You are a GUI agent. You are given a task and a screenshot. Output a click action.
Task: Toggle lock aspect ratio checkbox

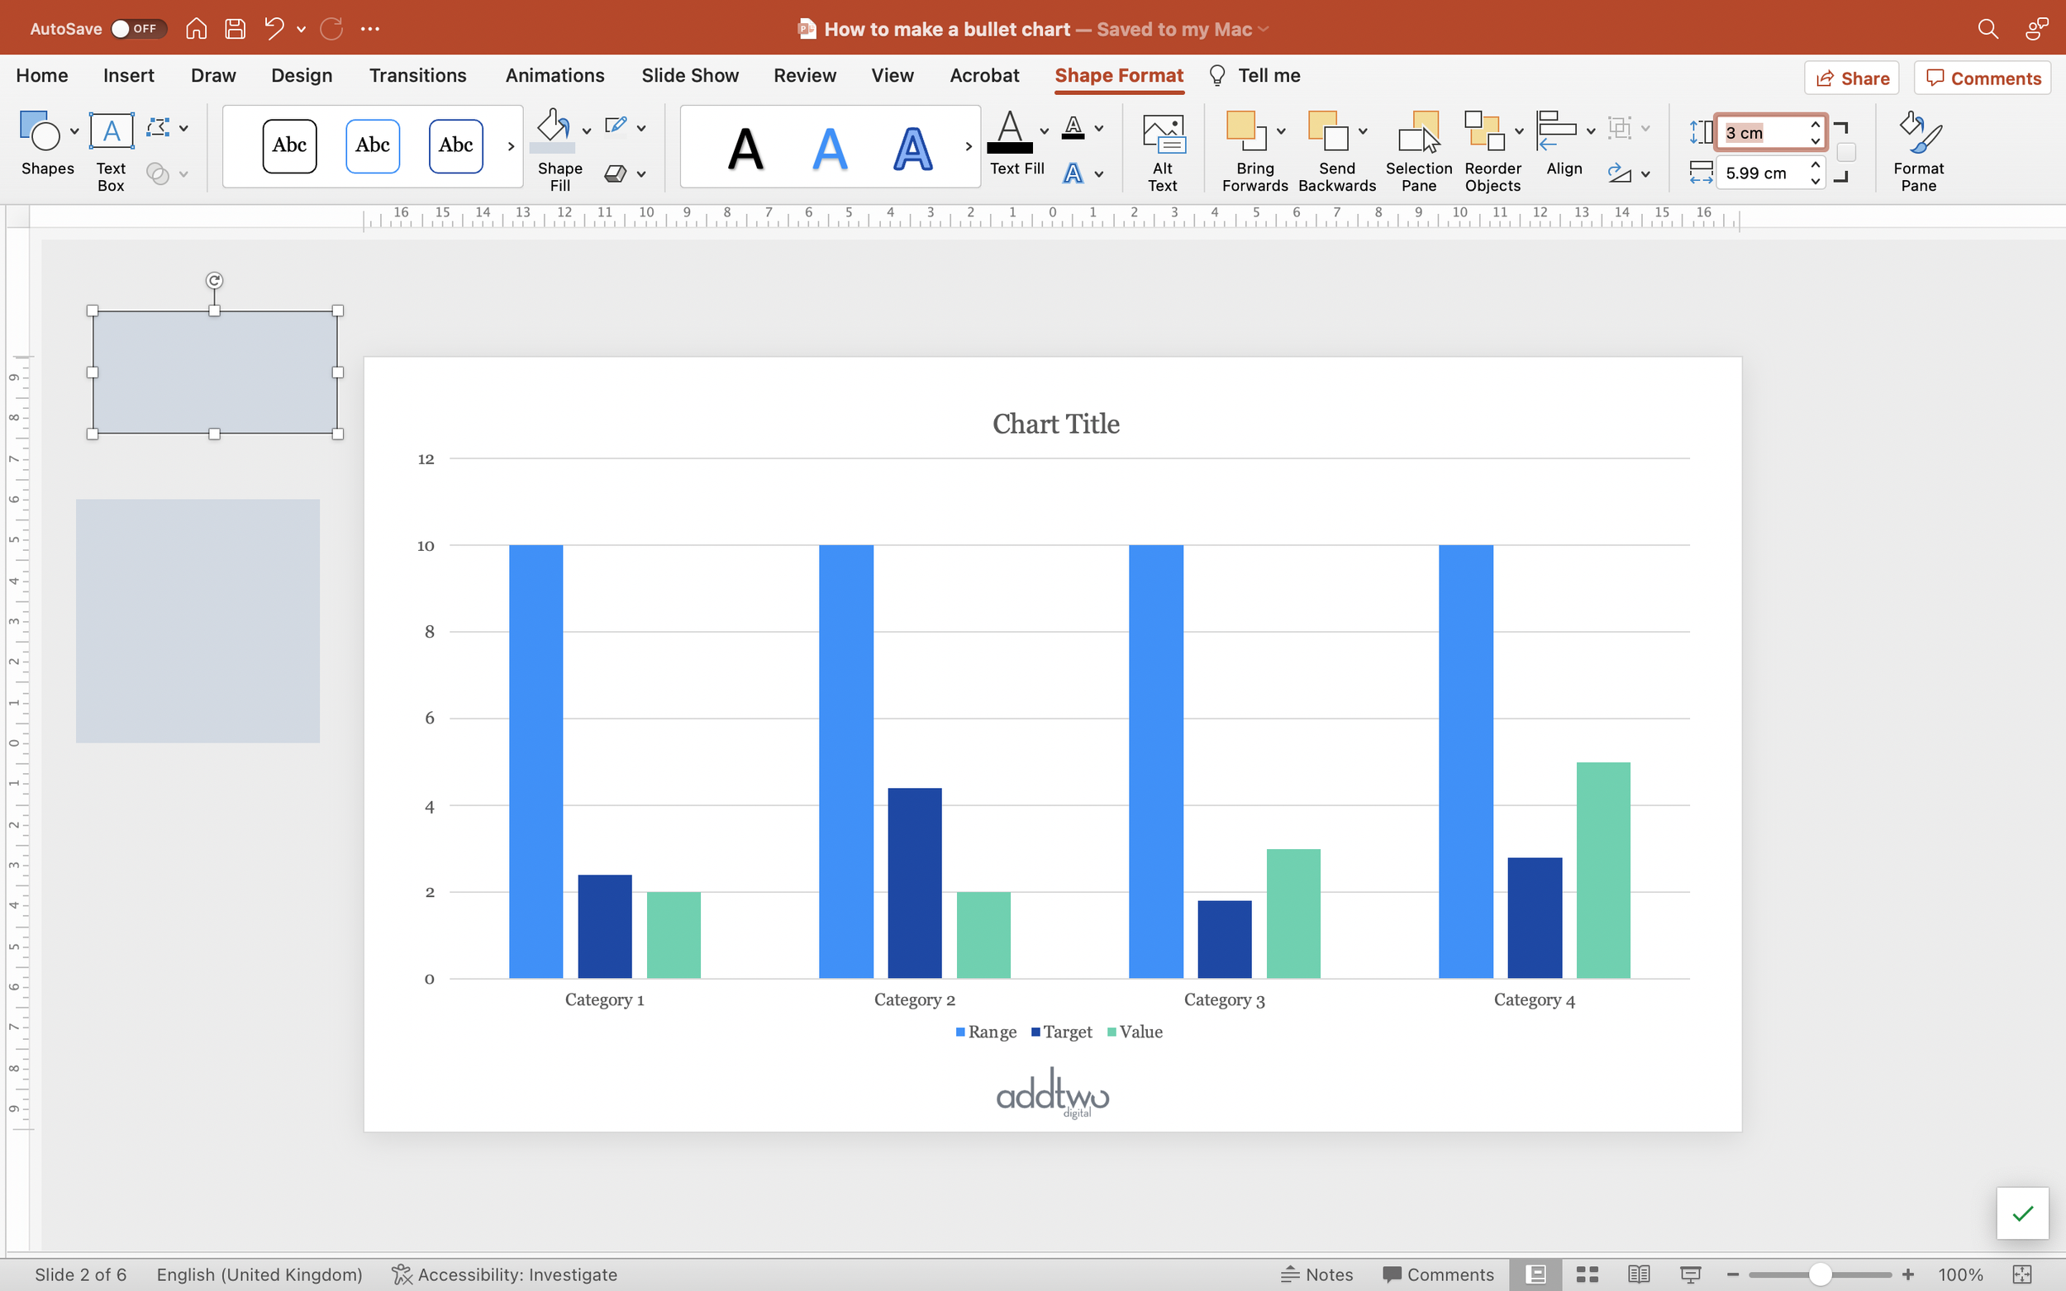[x=1845, y=152]
